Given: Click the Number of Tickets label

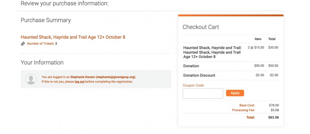Looking at the screenshot, I should click(x=41, y=44).
